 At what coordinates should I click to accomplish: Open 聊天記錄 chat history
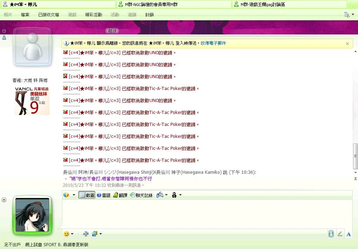[x=141, y=195]
